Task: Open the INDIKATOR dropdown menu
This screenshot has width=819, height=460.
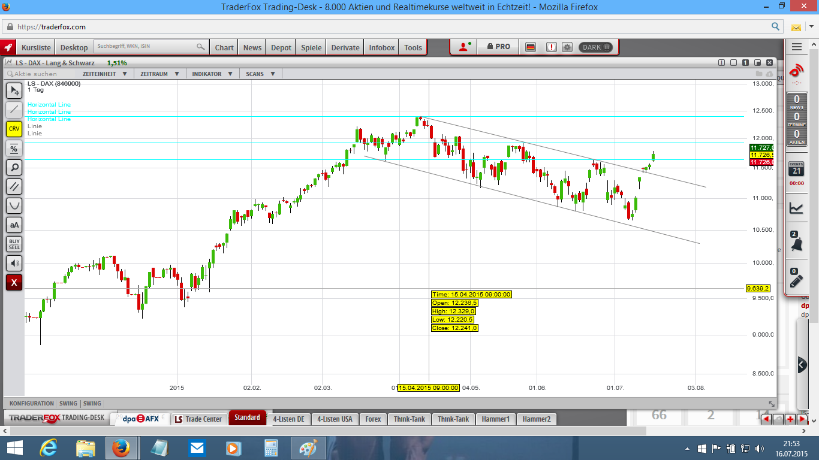Action: pyautogui.click(x=212, y=74)
